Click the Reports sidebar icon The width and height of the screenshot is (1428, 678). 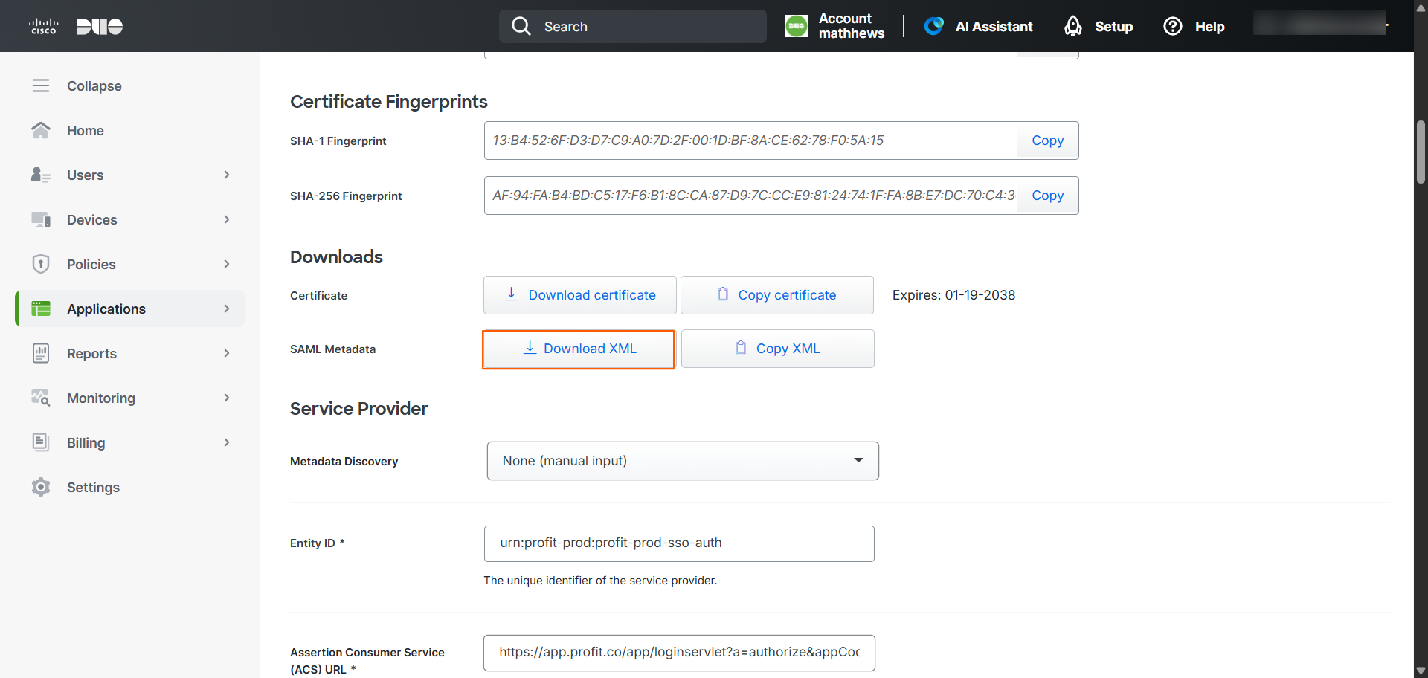pos(41,353)
